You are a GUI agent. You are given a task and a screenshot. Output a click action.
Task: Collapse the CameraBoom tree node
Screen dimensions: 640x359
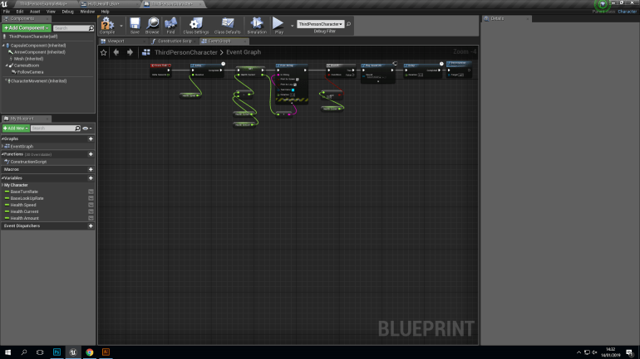(x=7, y=65)
